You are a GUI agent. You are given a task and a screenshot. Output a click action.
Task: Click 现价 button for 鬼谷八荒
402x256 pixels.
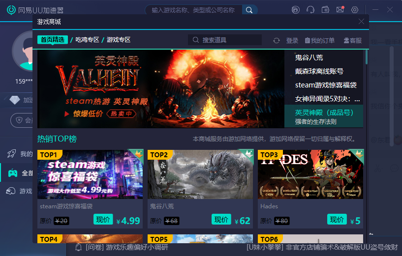point(221,219)
